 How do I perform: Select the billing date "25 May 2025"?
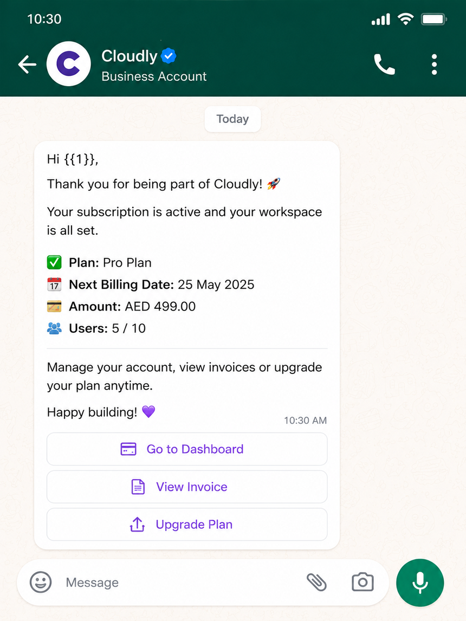[216, 284]
